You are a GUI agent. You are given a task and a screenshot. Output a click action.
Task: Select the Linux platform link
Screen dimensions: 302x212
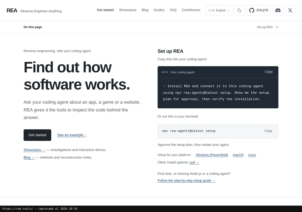252,155
